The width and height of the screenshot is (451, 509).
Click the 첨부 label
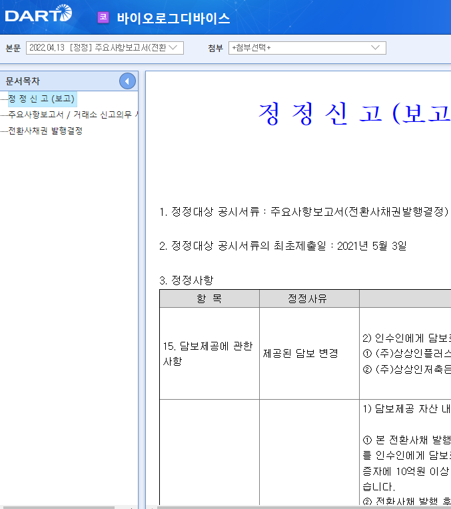coord(215,48)
